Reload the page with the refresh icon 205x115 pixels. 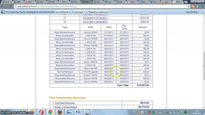[x=11, y=6]
